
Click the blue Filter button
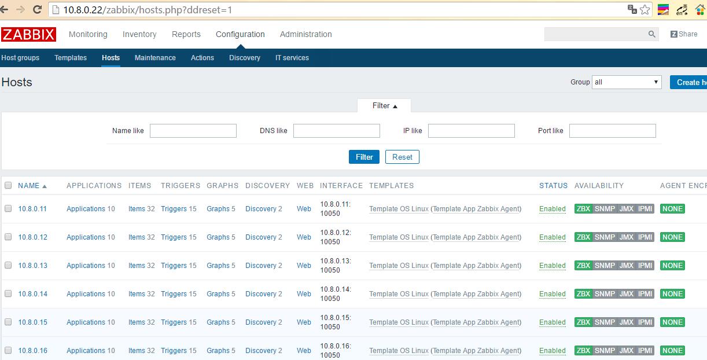coord(364,157)
